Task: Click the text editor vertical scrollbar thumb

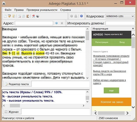Action: (x=87, y=36)
